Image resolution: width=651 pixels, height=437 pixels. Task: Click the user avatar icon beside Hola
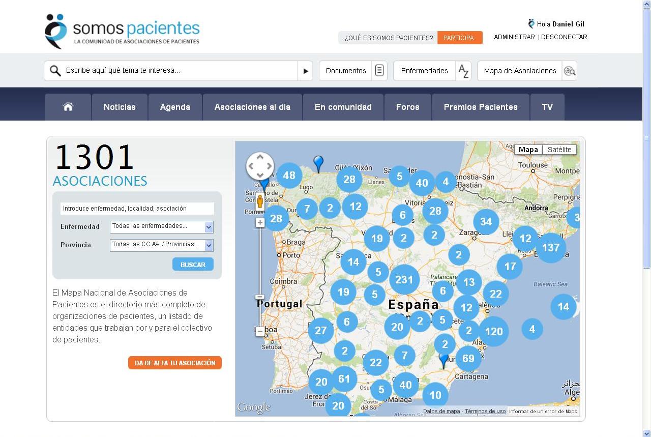click(x=531, y=23)
